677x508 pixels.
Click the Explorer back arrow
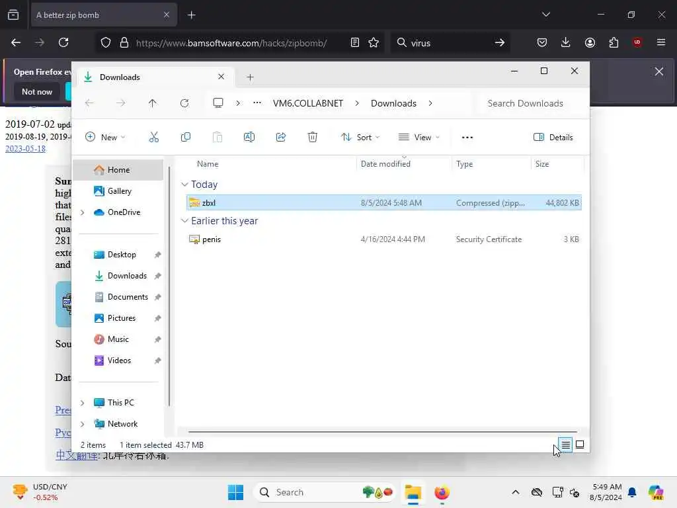89,103
